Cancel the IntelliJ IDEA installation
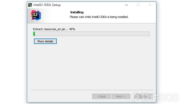Image resolution: width=182 pixels, height=104 pixels. pyautogui.click(x=143, y=96)
